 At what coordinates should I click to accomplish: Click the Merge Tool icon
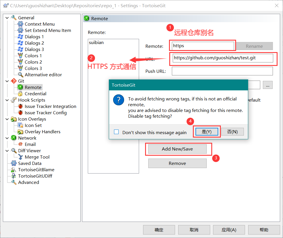pos(20,157)
